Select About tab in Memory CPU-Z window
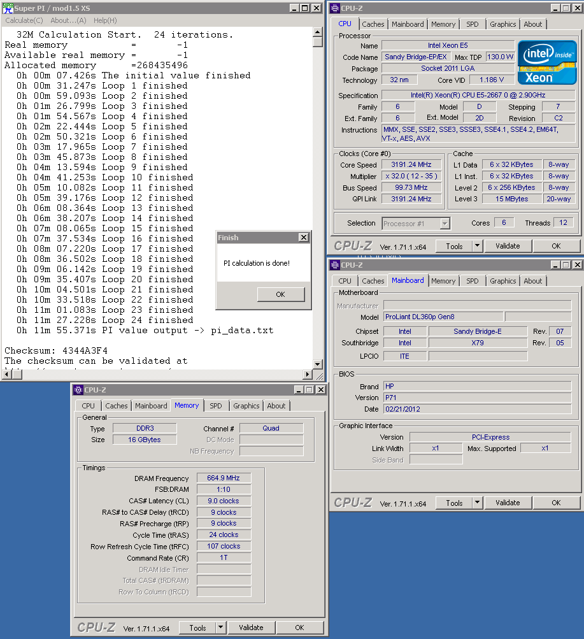The image size is (584, 639). (x=276, y=406)
